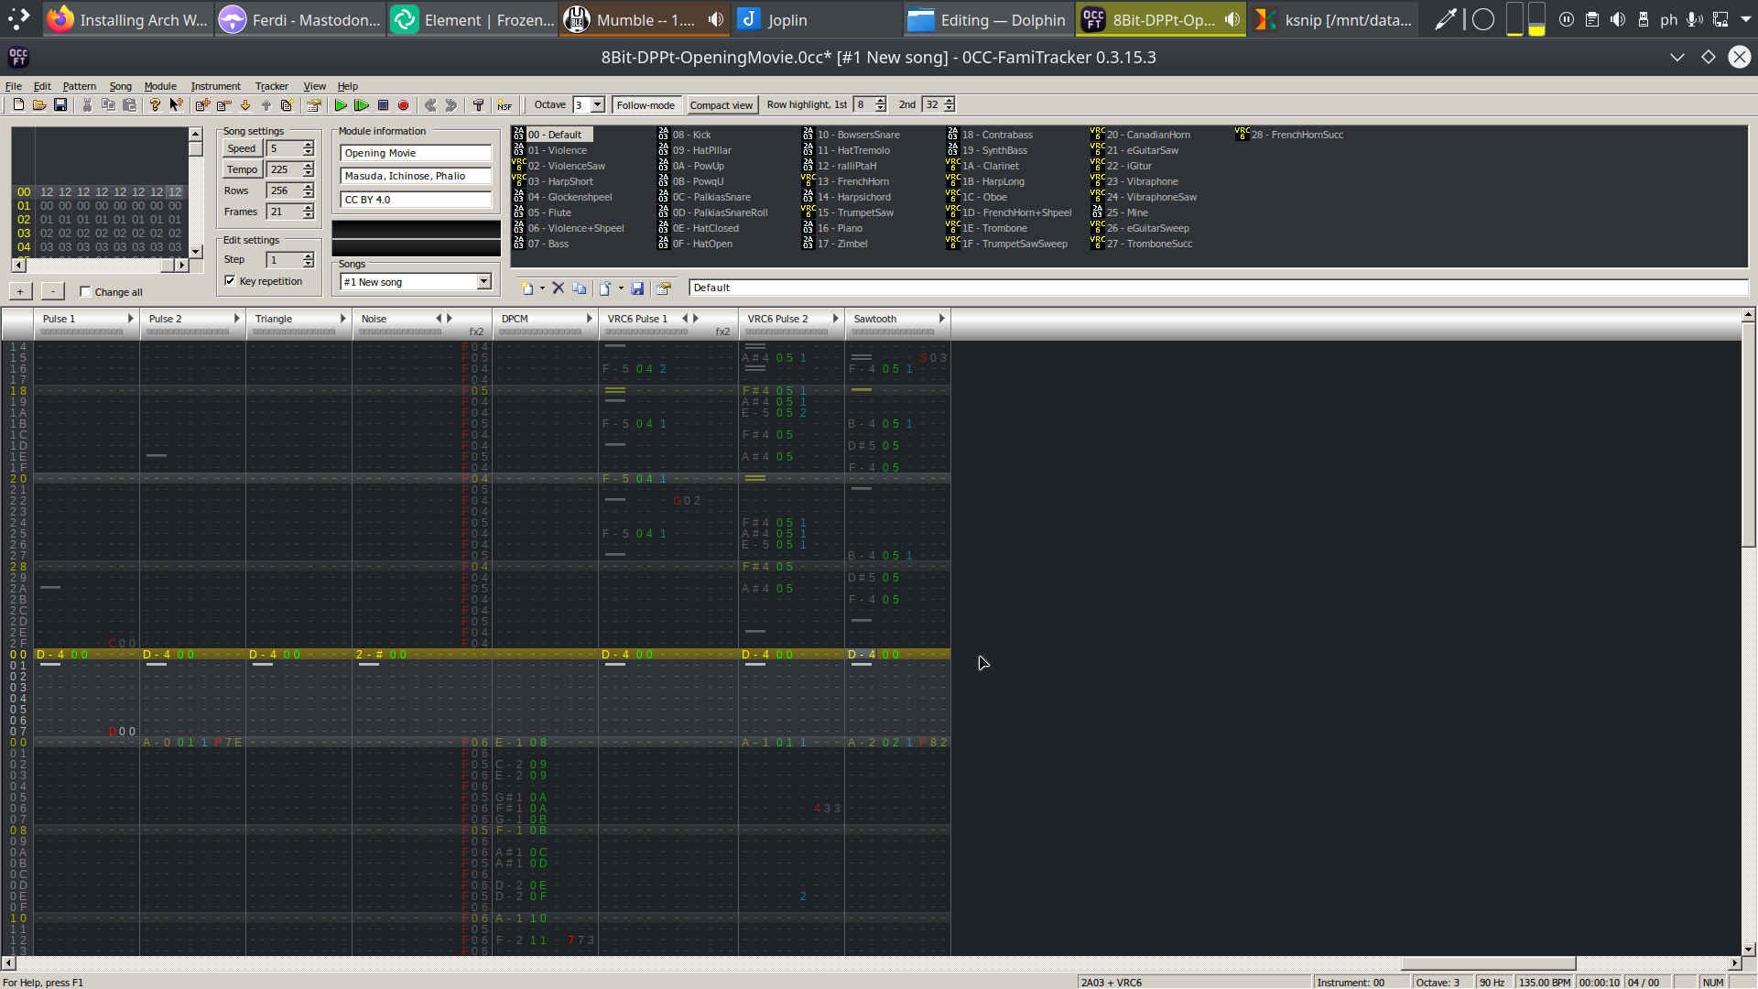Toggle the Follow-mode button
The image size is (1758, 989).
coord(646,105)
